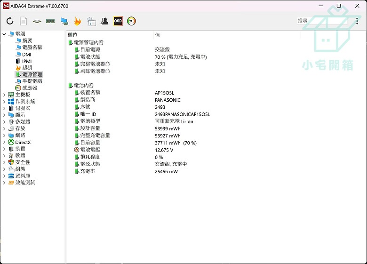Click the green RAM module toolbar icon

click(50, 21)
